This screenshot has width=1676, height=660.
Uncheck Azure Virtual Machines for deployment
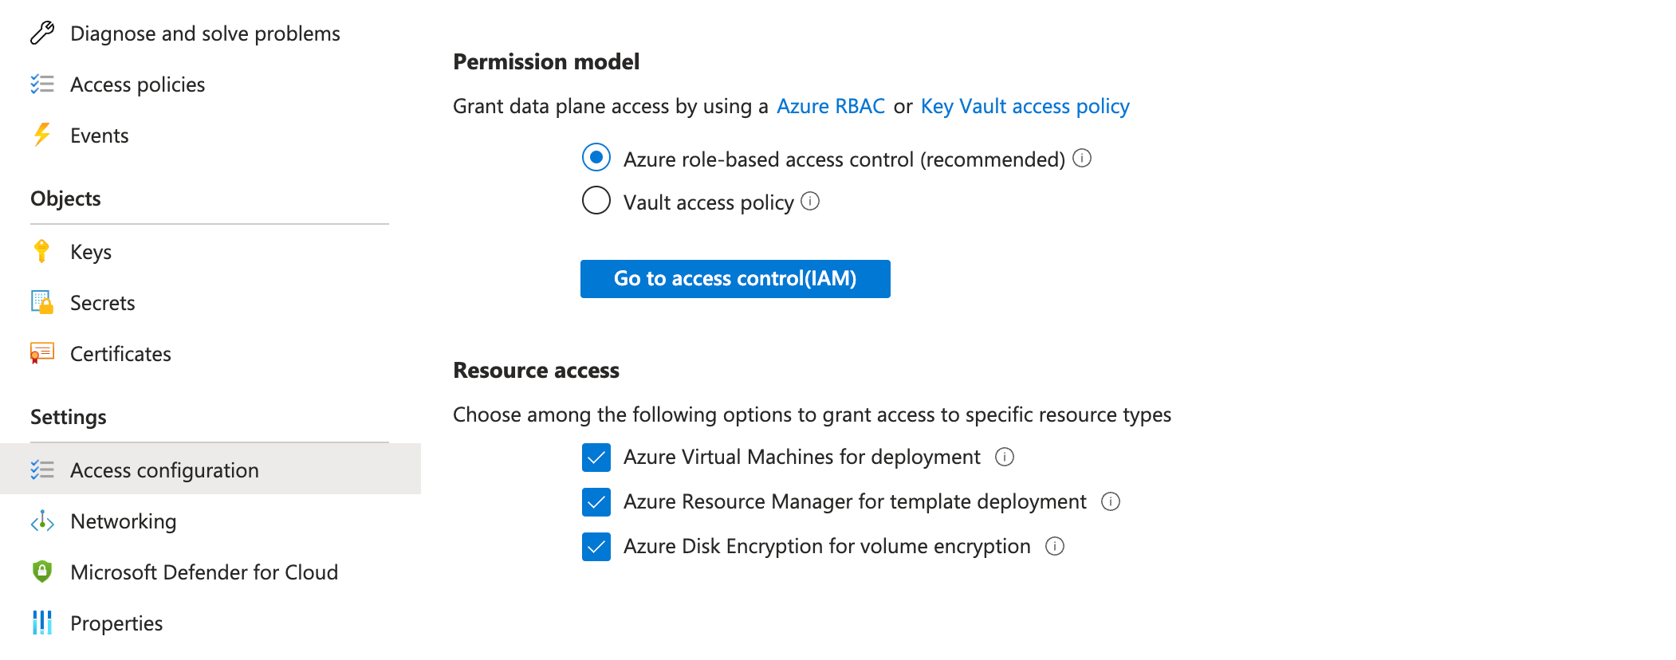click(596, 458)
